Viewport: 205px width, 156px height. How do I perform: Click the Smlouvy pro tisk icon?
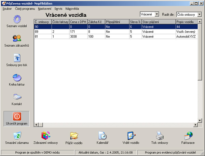click(16, 58)
